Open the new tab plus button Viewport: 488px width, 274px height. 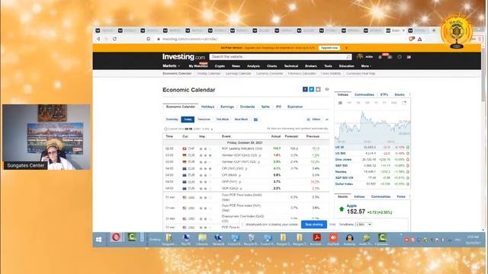point(434,30)
